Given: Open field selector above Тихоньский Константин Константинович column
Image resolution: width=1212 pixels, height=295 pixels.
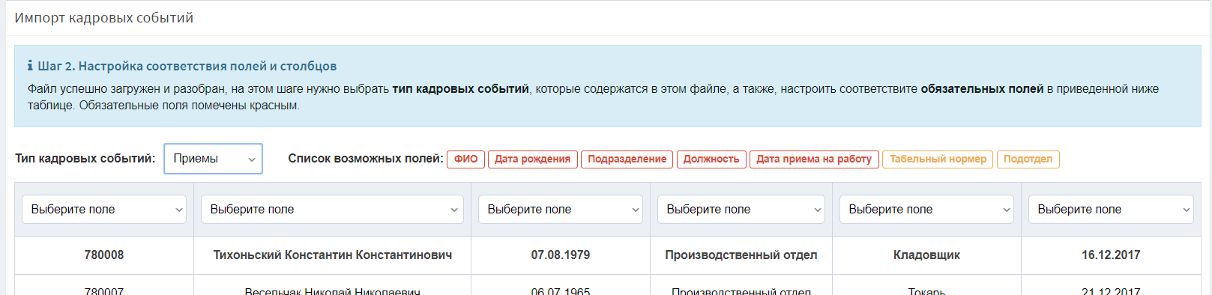Looking at the screenshot, I should pos(332,210).
